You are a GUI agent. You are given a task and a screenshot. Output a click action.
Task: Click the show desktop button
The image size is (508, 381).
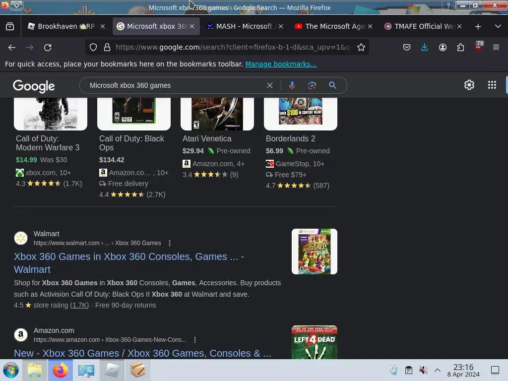pos(495,370)
